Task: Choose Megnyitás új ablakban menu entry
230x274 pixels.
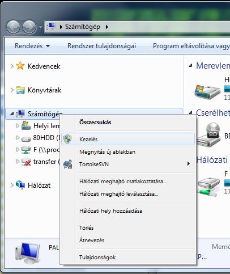Action: click(107, 152)
